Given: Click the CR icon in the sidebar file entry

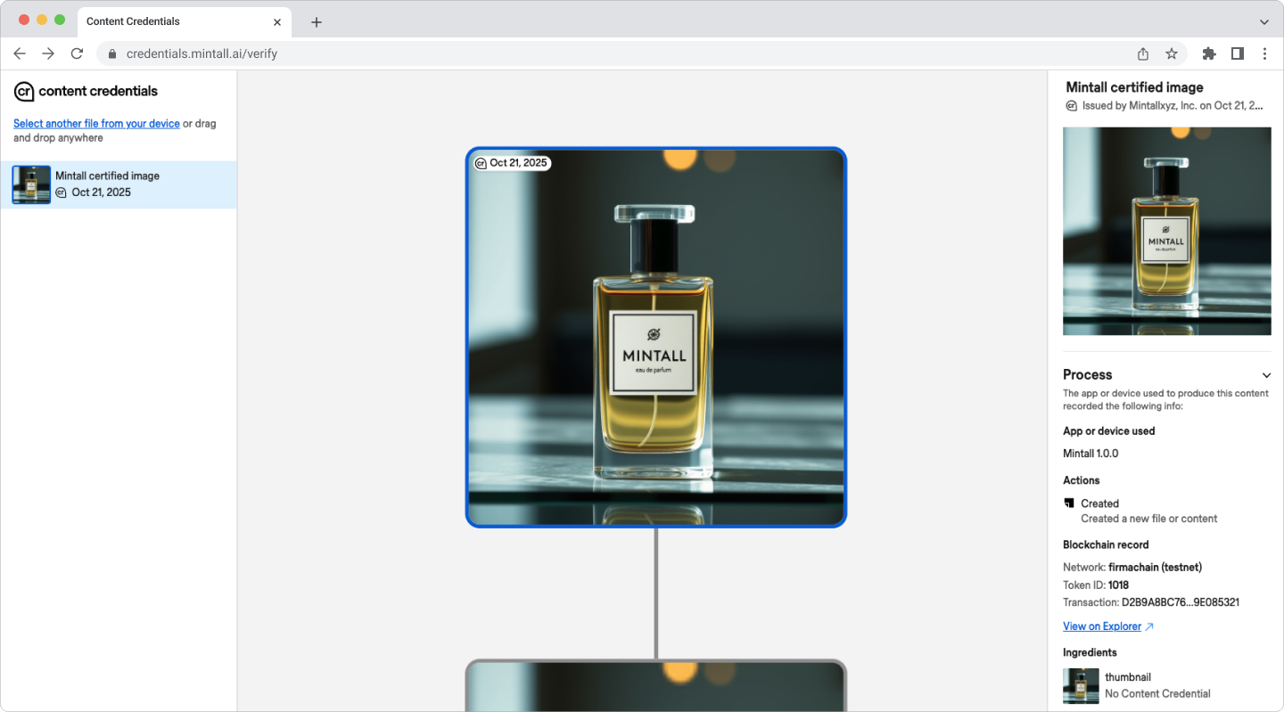Looking at the screenshot, I should (62, 192).
